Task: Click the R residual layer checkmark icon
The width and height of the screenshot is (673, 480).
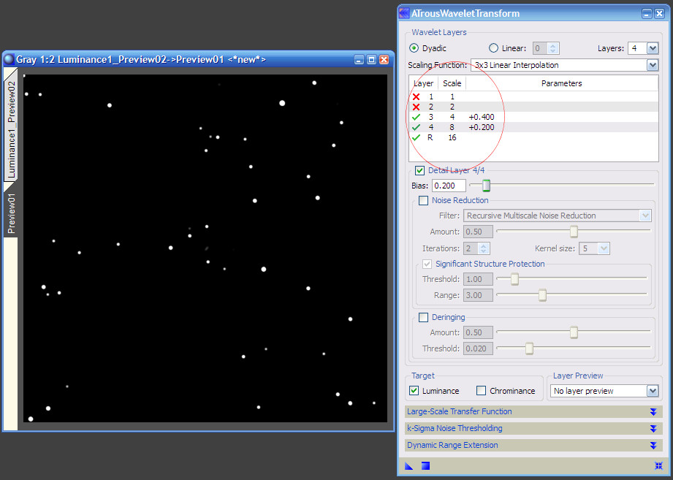Action: 415,137
